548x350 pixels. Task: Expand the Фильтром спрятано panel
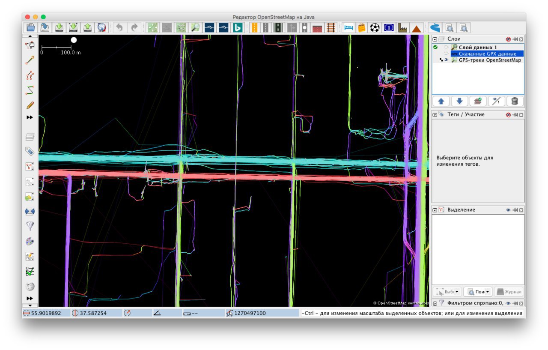(435, 303)
